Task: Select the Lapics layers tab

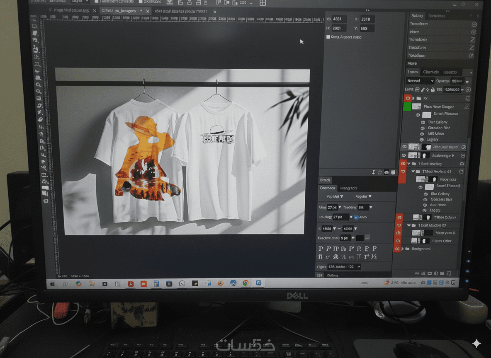Action: [413, 72]
